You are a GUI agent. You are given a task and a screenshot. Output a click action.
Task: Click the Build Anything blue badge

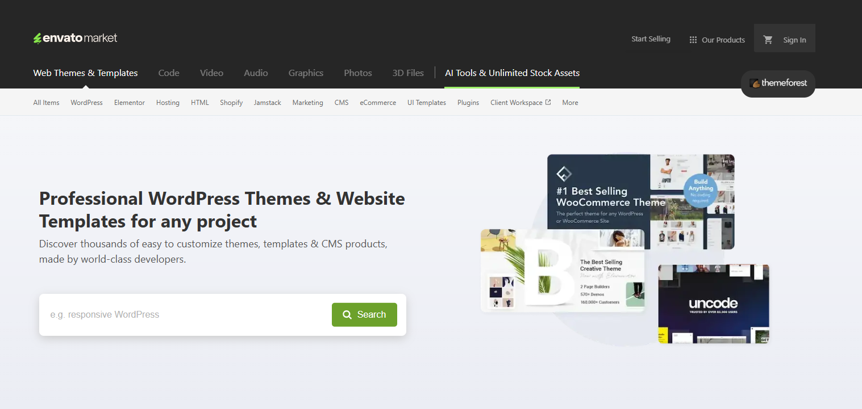(x=701, y=189)
